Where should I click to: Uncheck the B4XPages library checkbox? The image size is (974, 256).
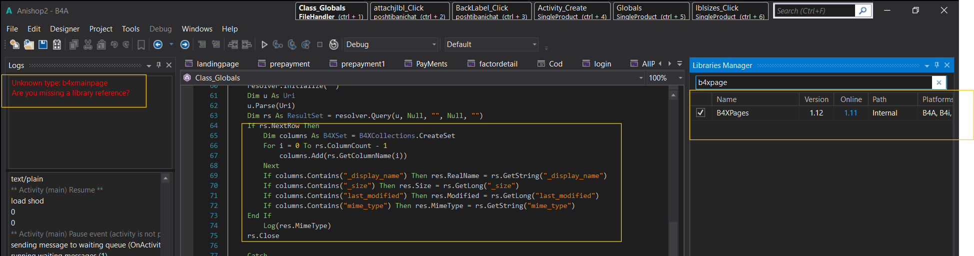[701, 112]
